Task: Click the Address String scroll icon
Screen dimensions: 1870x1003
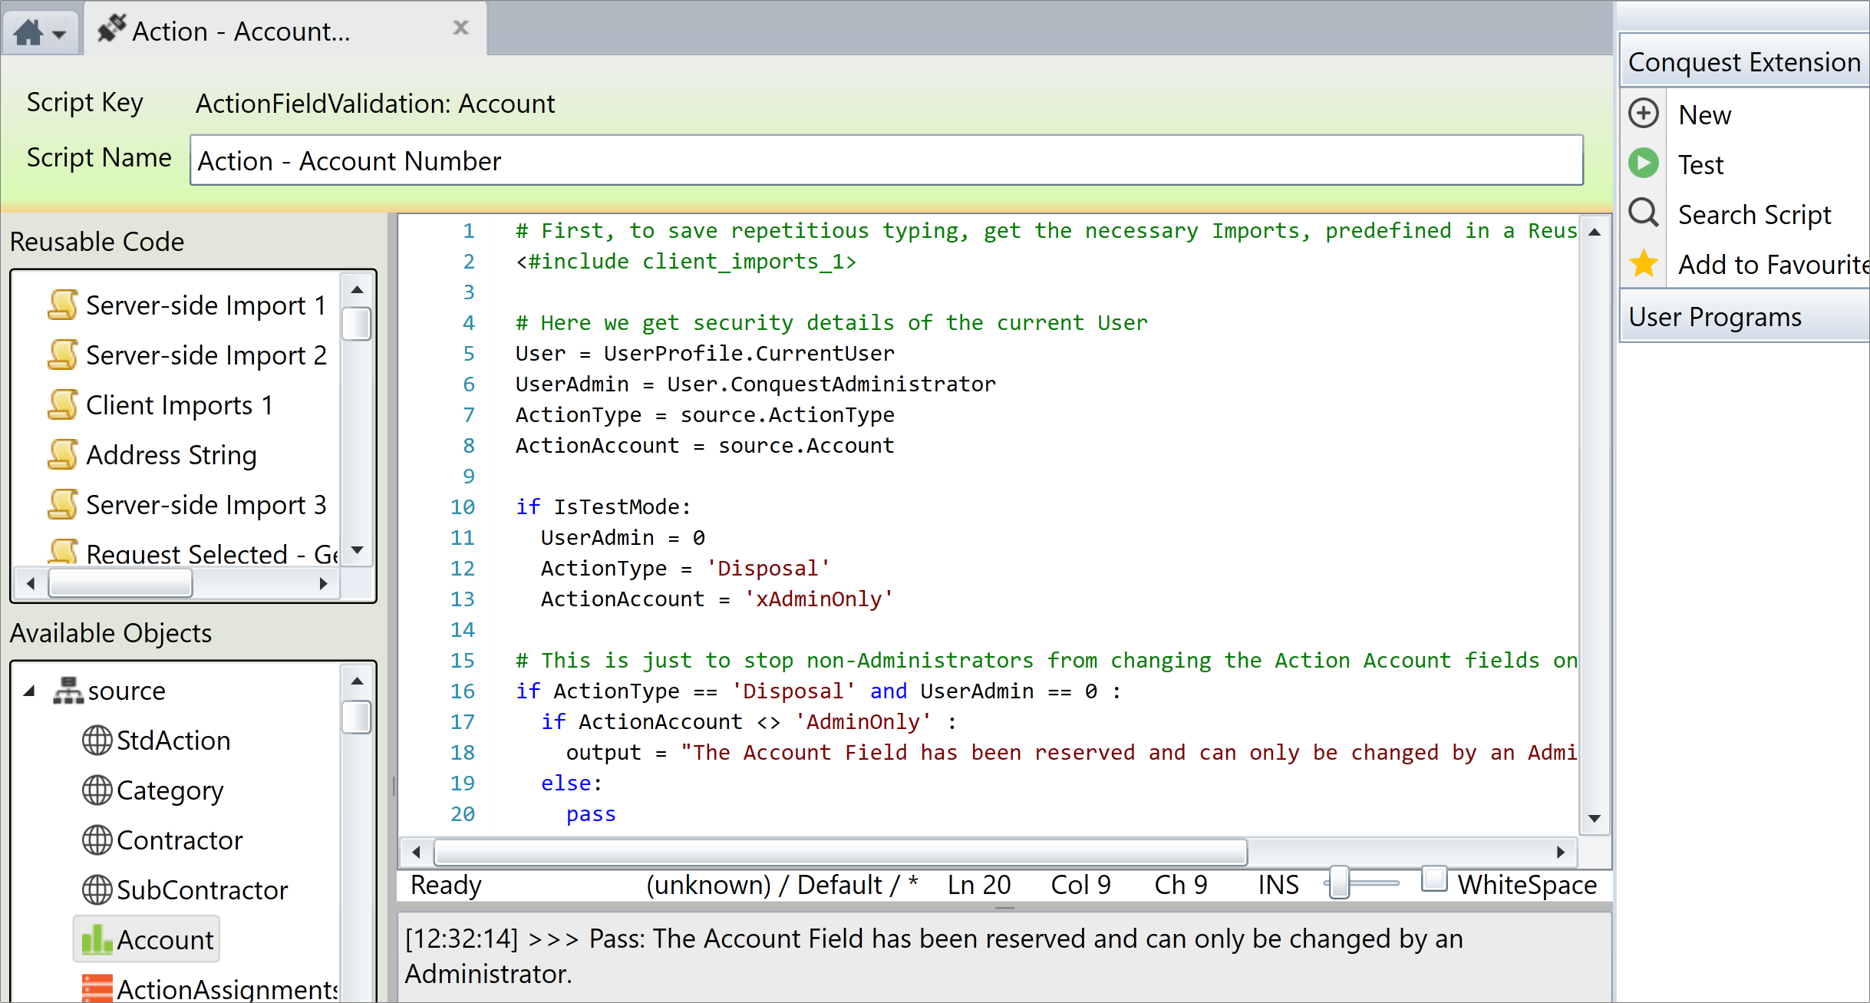Action: point(63,454)
